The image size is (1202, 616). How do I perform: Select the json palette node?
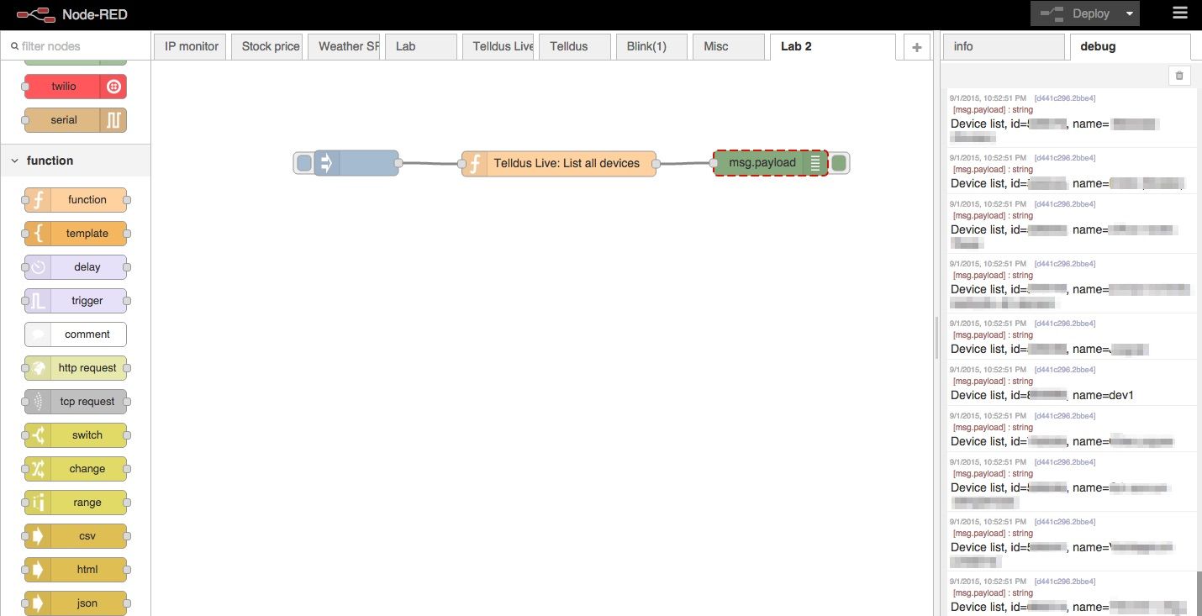point(76,603)
